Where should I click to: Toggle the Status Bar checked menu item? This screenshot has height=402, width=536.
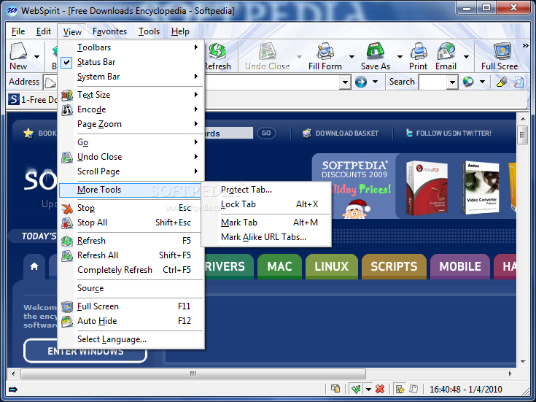[x=131, y=62]
